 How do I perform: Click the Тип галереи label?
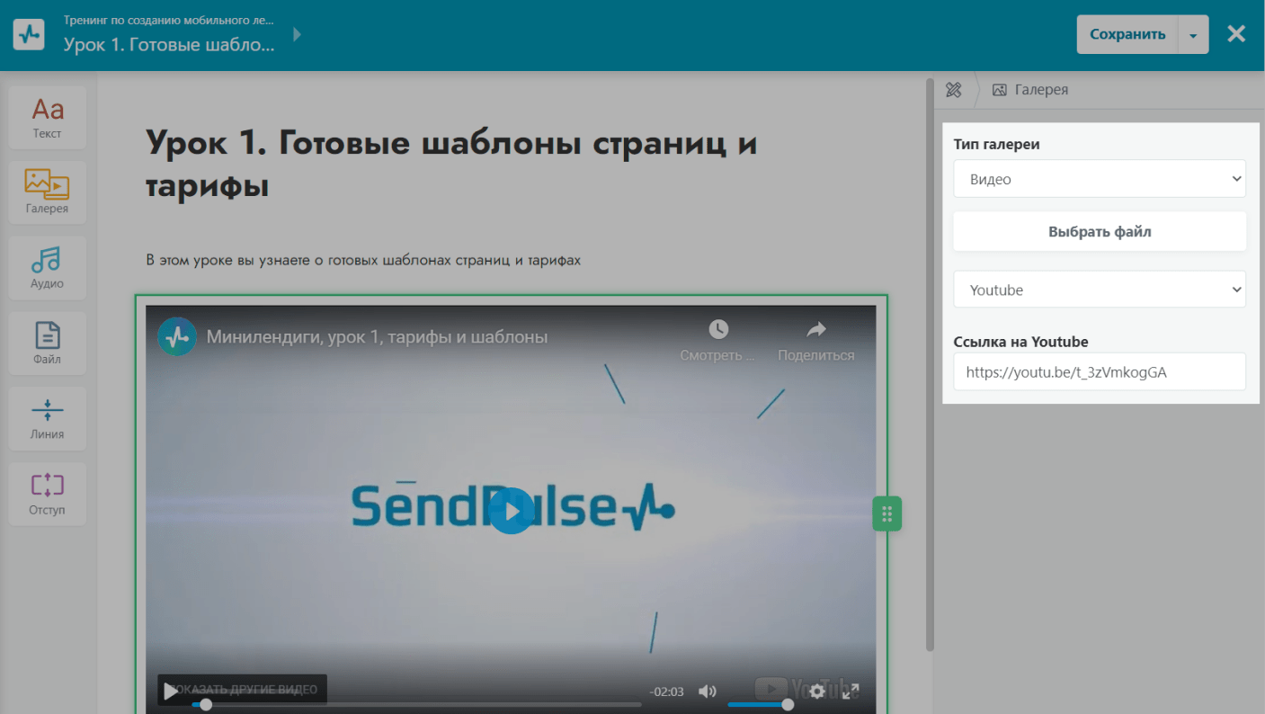[x=997, y=144]
